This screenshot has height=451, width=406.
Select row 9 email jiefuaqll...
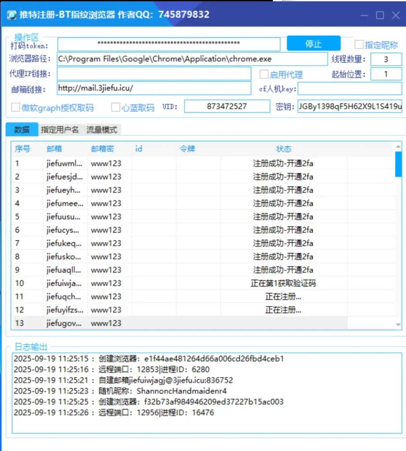[63, 270]
